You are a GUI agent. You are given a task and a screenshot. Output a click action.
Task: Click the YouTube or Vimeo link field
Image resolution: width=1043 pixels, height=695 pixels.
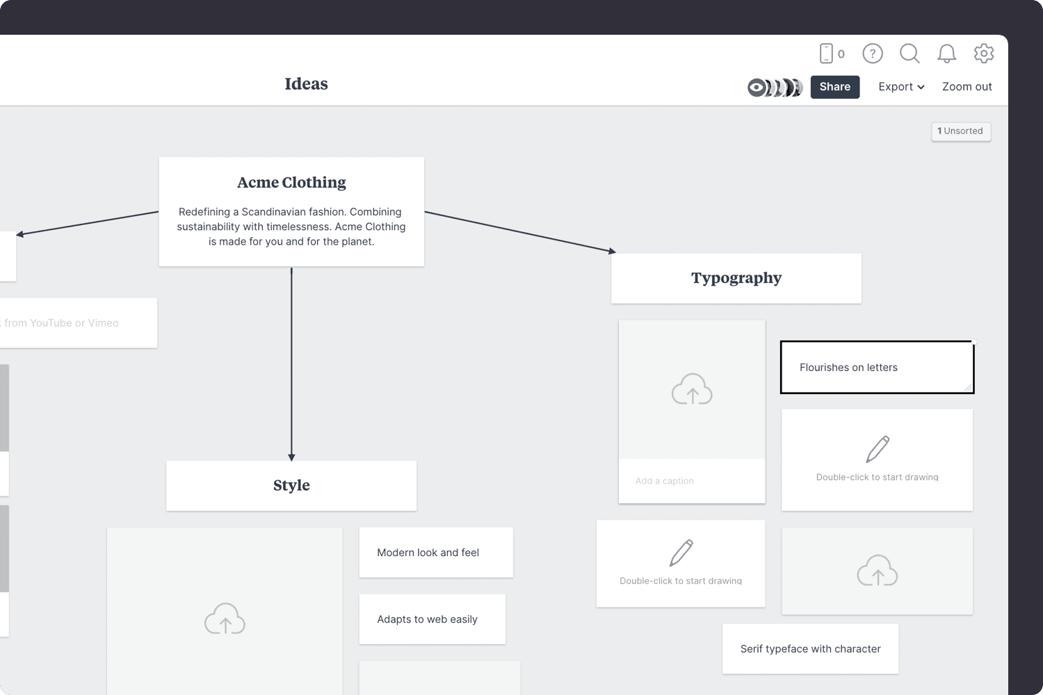[x=78, y=323]
